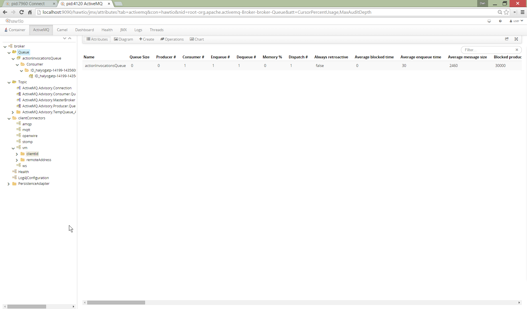Collapse the vm connector node
This screenshot has width=527, height=309.
pyautogui.click(x=13, y=148)
